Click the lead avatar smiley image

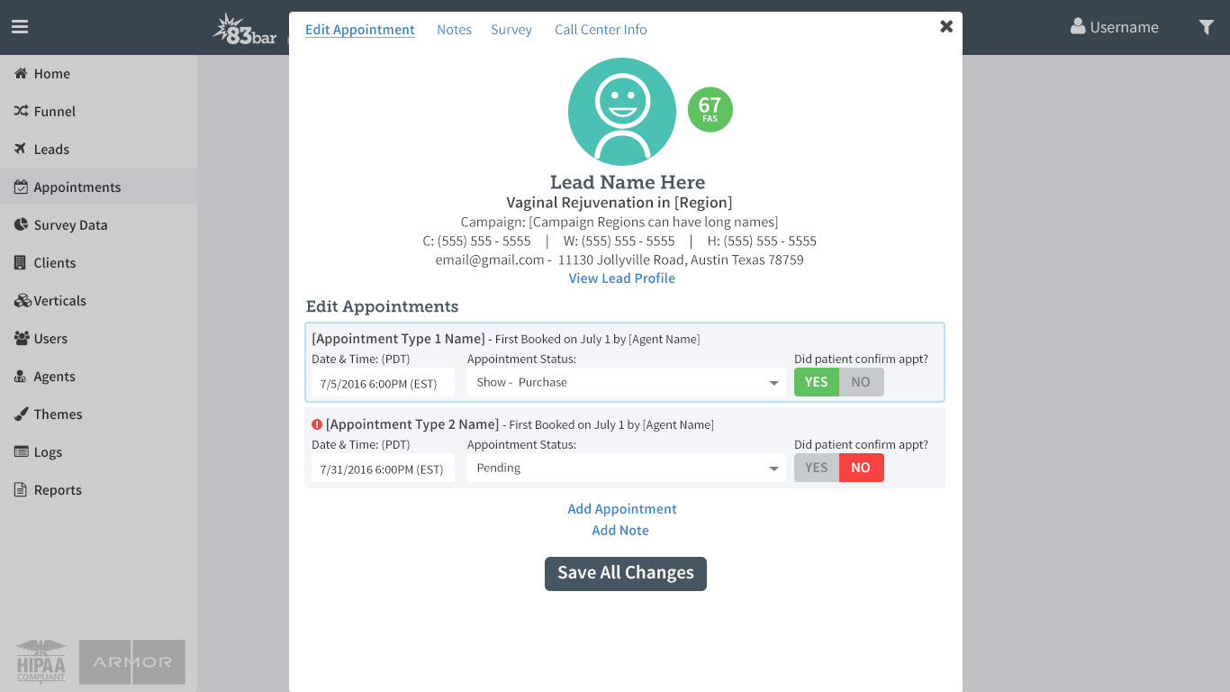(x=622, y=112)
